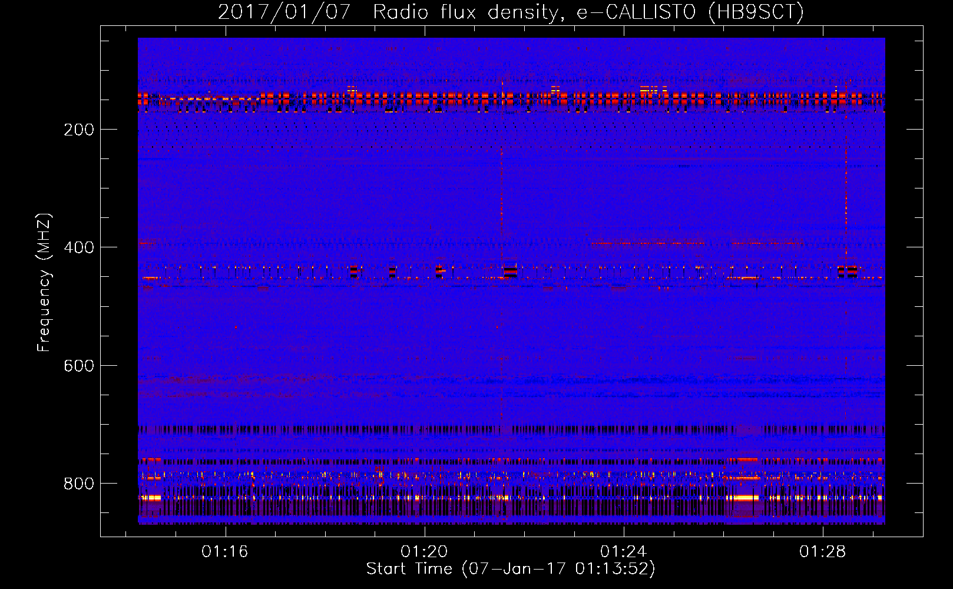The height and width of the screenshot is (589, 953).
Task: Select the 600 frequency tick label
Action: [x=79, y=366]
